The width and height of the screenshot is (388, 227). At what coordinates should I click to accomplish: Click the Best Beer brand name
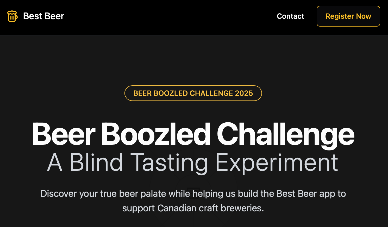click(43, 16)
